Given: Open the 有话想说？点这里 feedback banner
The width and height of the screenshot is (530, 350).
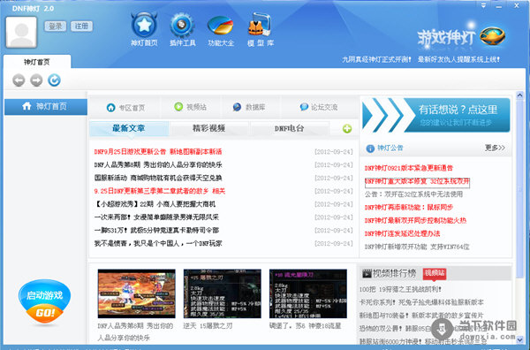Looking at the screenshot, I should pos(436,115).
